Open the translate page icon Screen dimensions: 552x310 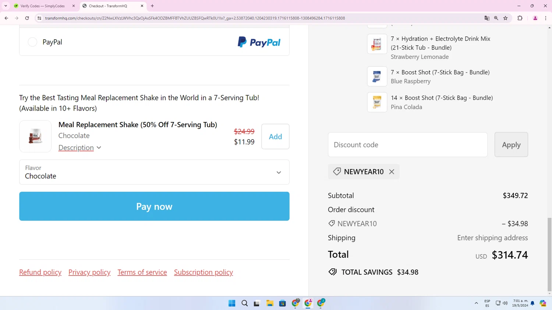487,18
